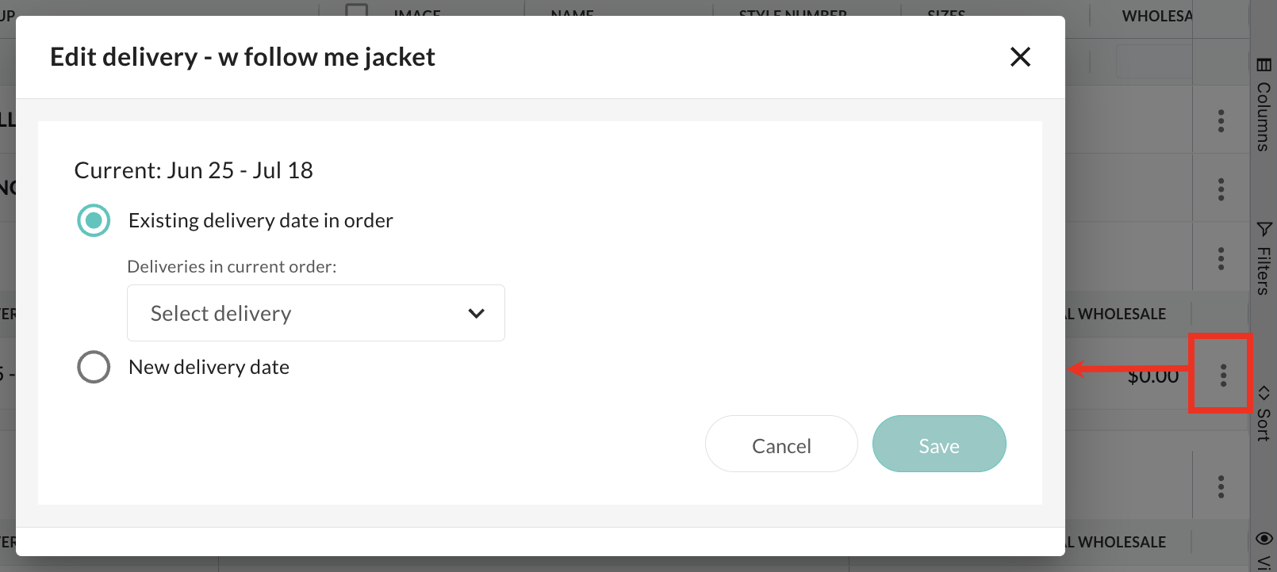The image size is (1277, 572).
Task: Click the eye icon in the sidebar
Action: click(x=1264, y=539)
